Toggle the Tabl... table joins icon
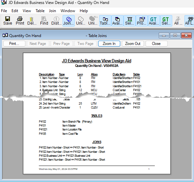The width and height of the screenshot is (194, 182). (x=105, y=21)
